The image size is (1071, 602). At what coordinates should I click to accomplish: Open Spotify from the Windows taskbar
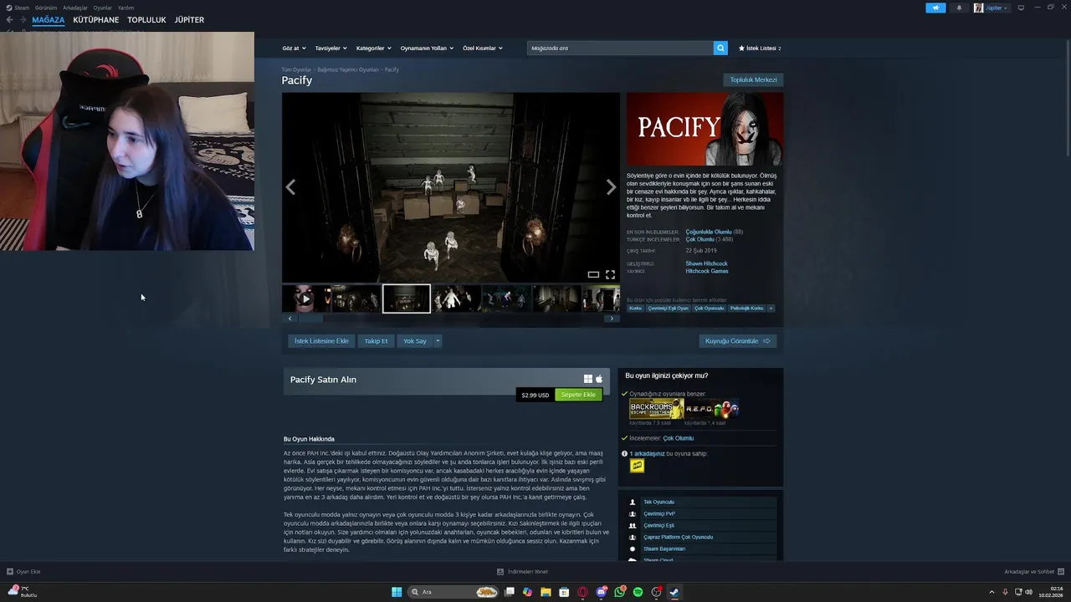point(638,592)
